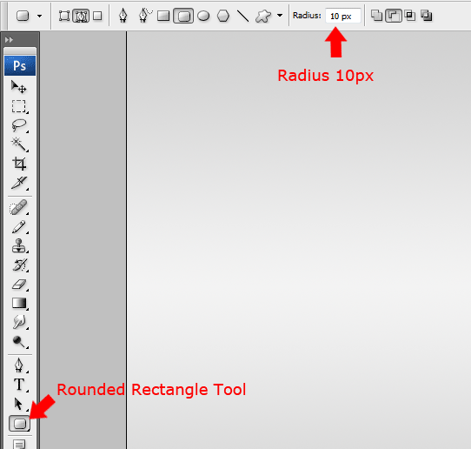
Task: Open geometry options dropdown arrow
Action: pos(280,16)
